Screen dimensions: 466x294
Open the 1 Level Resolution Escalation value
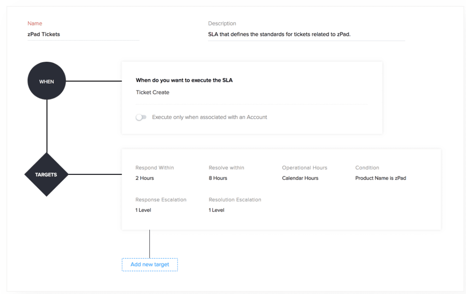(x=216, y=210)
